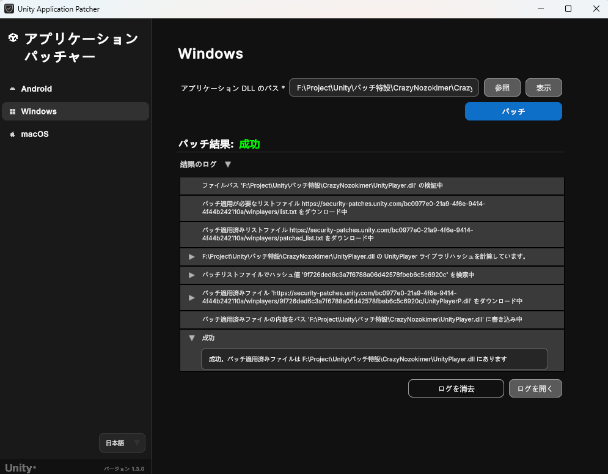Switch to the macOS tab

(x=35, y=135)
